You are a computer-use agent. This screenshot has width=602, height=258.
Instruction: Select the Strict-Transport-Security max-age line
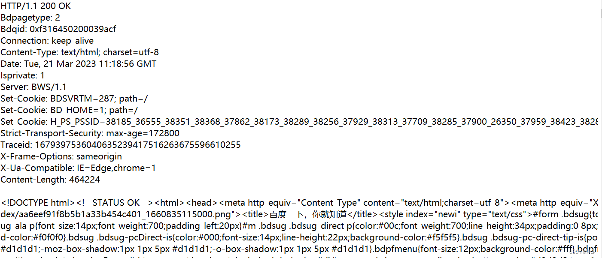pos(90,133)
